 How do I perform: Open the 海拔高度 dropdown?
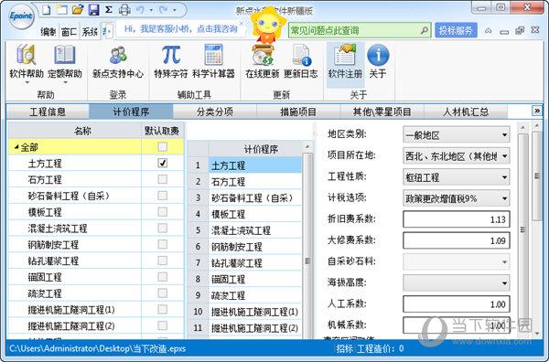[457, 282]
